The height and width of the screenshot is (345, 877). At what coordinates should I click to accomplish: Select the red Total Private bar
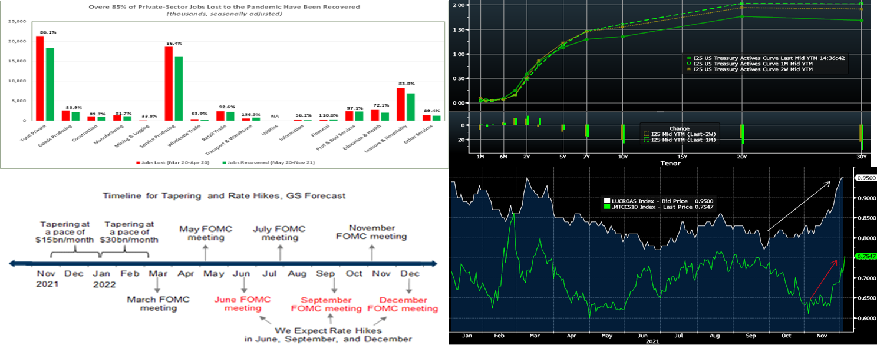(40, 78)
